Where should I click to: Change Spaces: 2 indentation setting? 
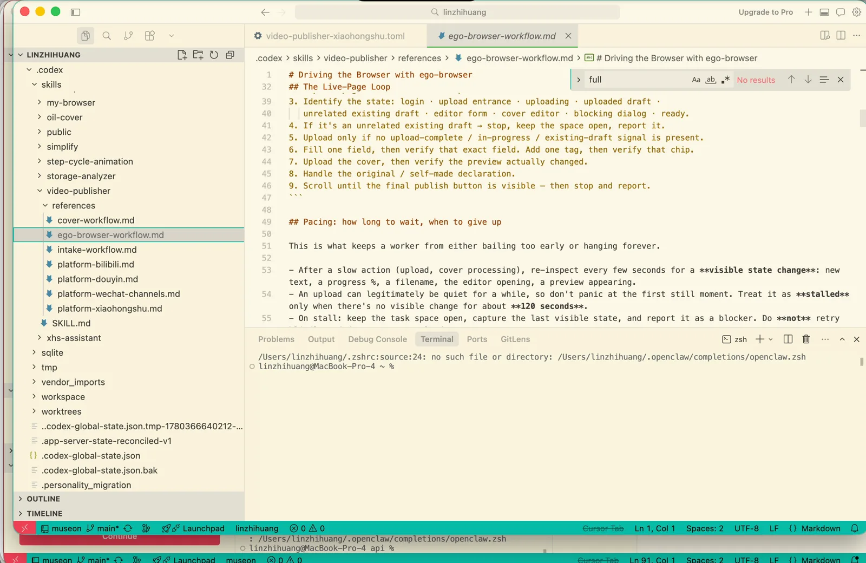[x=705, y=528]
